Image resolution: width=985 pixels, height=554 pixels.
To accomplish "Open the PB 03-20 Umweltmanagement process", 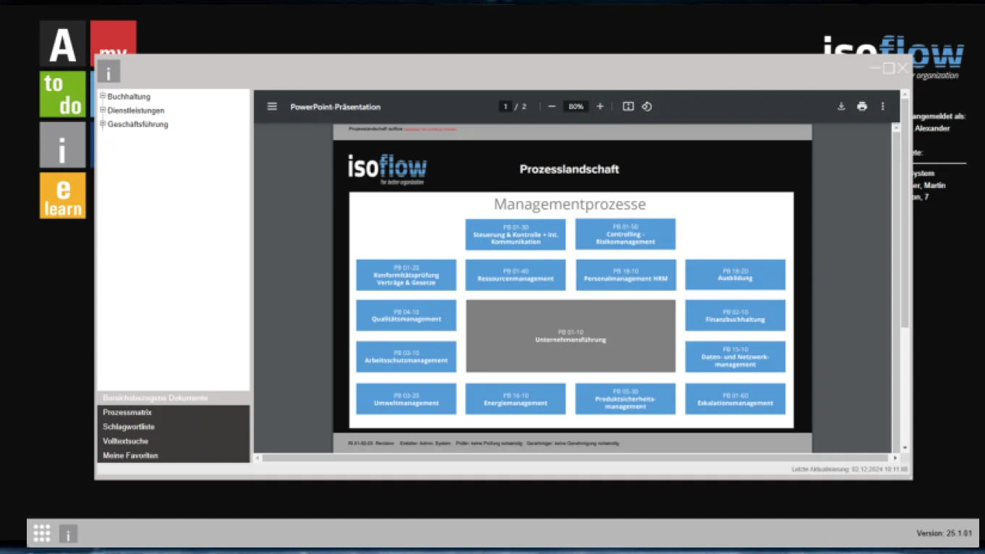I will [406, 399].
